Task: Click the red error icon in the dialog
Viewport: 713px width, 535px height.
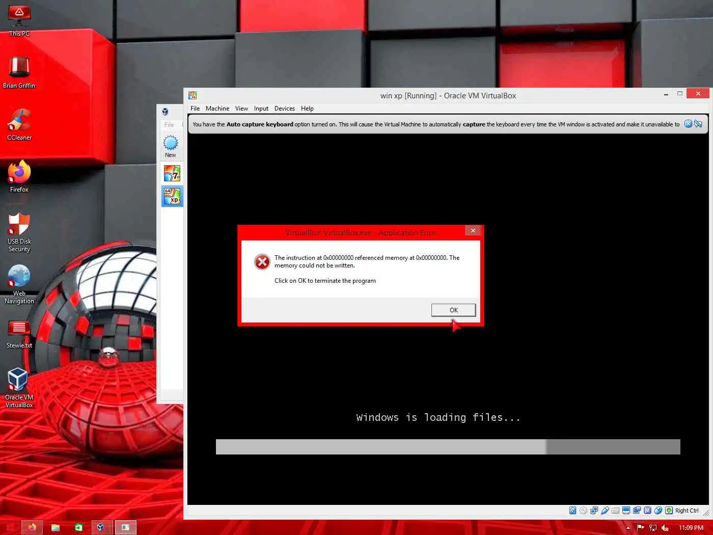Action: [x=262, y=262]
